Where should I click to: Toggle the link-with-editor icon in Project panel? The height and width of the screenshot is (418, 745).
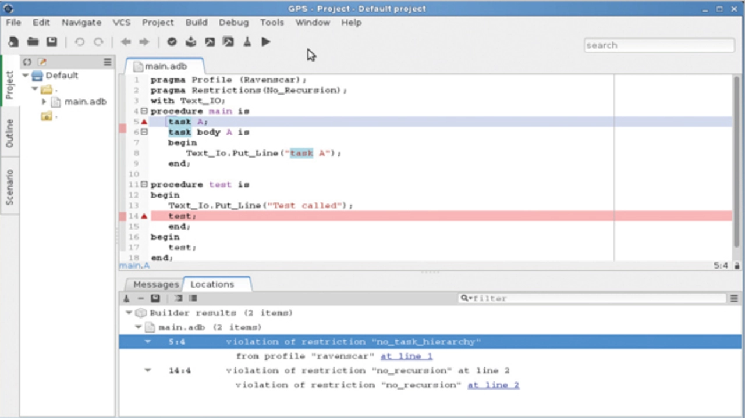tap(27, 62)
